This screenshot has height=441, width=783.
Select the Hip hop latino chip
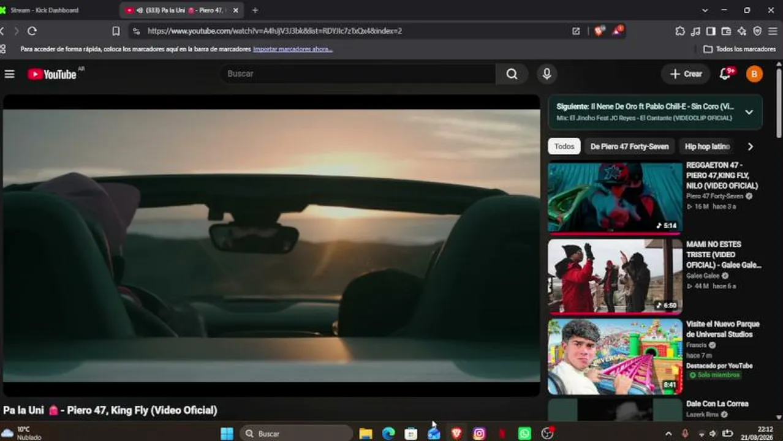coord(707,146)
